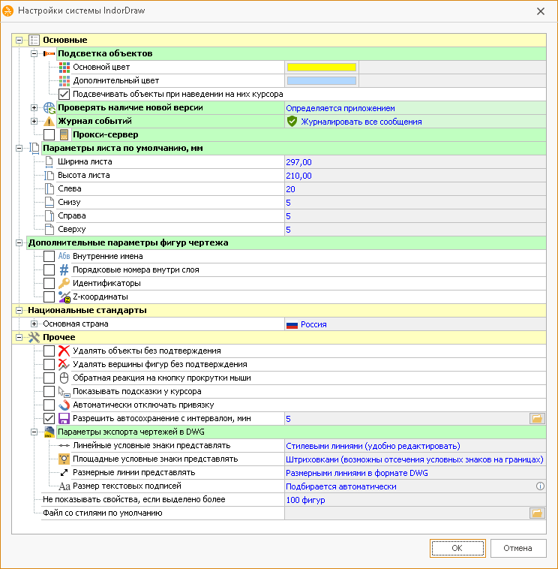Enable the Прокси-сервер checkbox
558x569 pixels.
[x=49, y=134]
